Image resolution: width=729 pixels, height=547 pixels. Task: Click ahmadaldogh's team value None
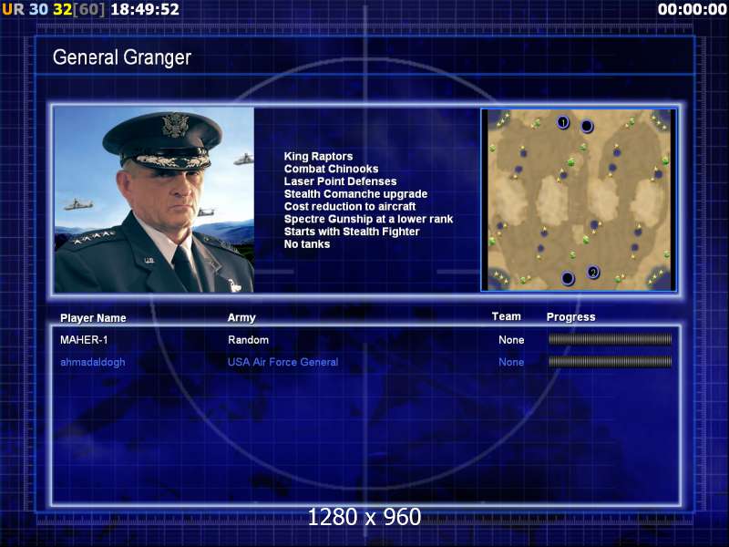pyautogui.click(x=511, y=362)
